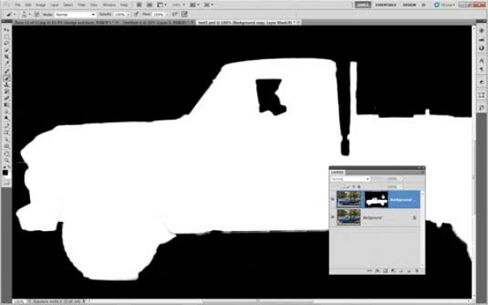Toggle visibility of the Background layer

[333, 217]
